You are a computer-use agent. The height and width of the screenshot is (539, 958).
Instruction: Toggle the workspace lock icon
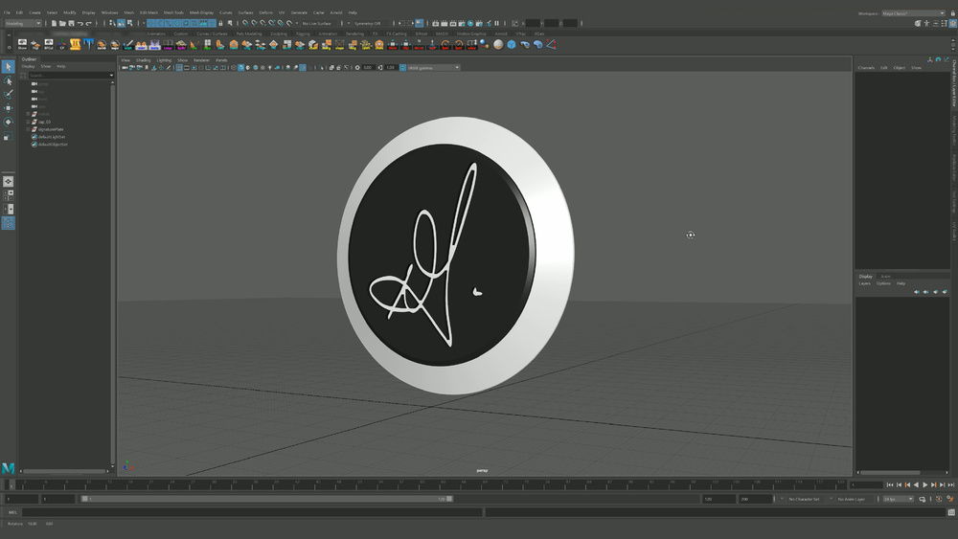click(x=952, y=12)
